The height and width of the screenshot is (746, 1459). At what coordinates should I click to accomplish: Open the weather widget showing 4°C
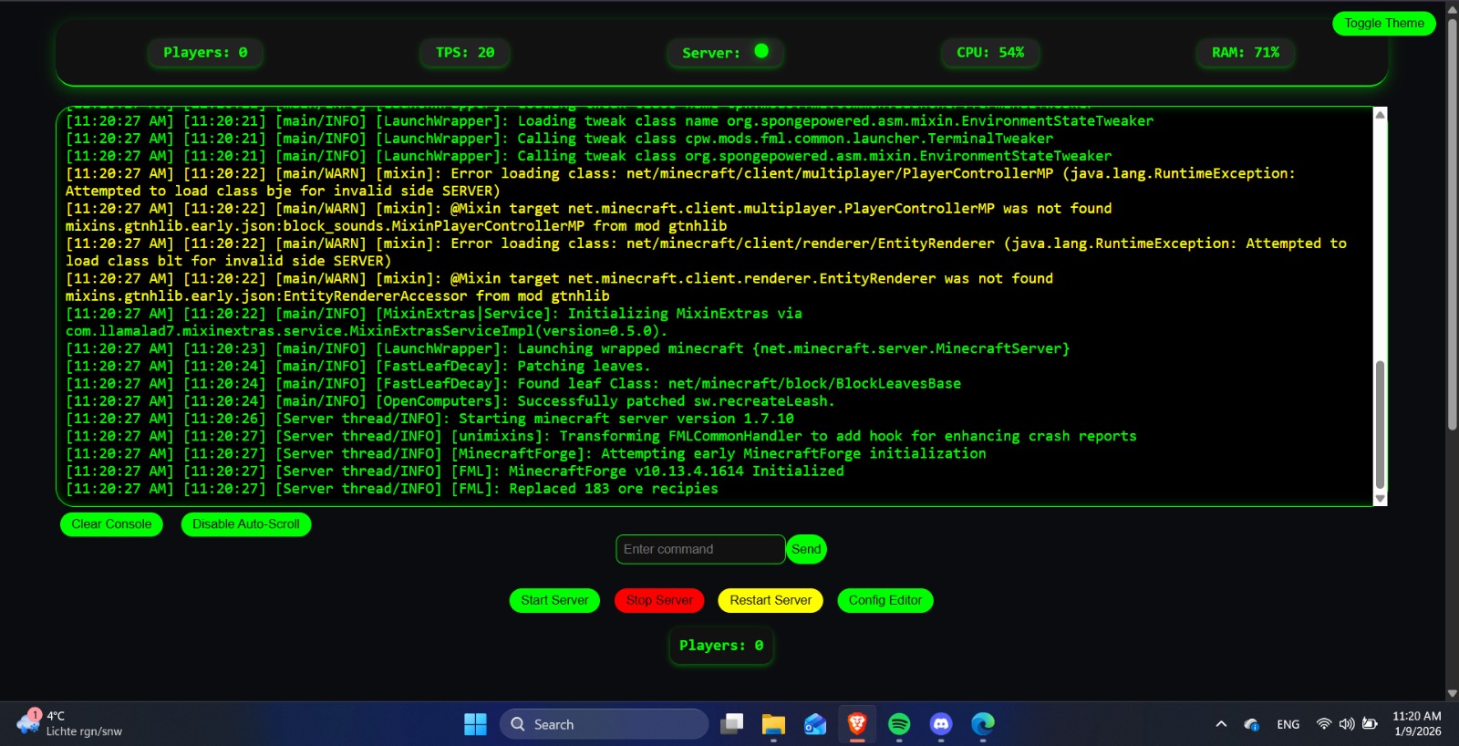[69, 723]
